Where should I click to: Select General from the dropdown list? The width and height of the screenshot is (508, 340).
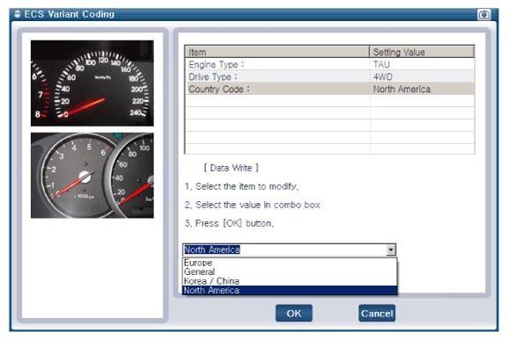[290, 271]
